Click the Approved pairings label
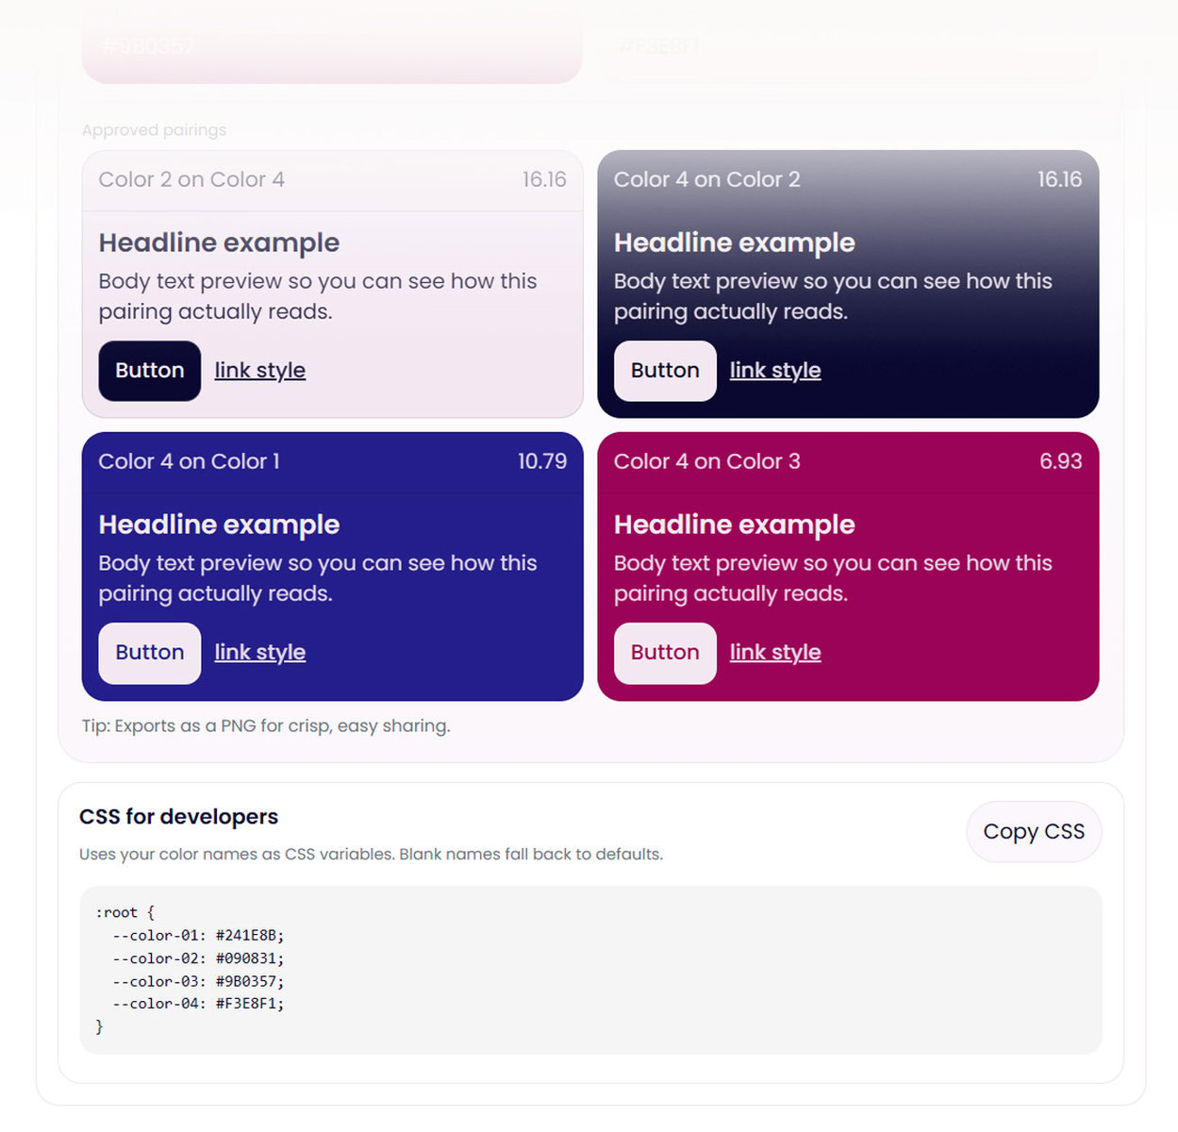 [x=154, y=130]
